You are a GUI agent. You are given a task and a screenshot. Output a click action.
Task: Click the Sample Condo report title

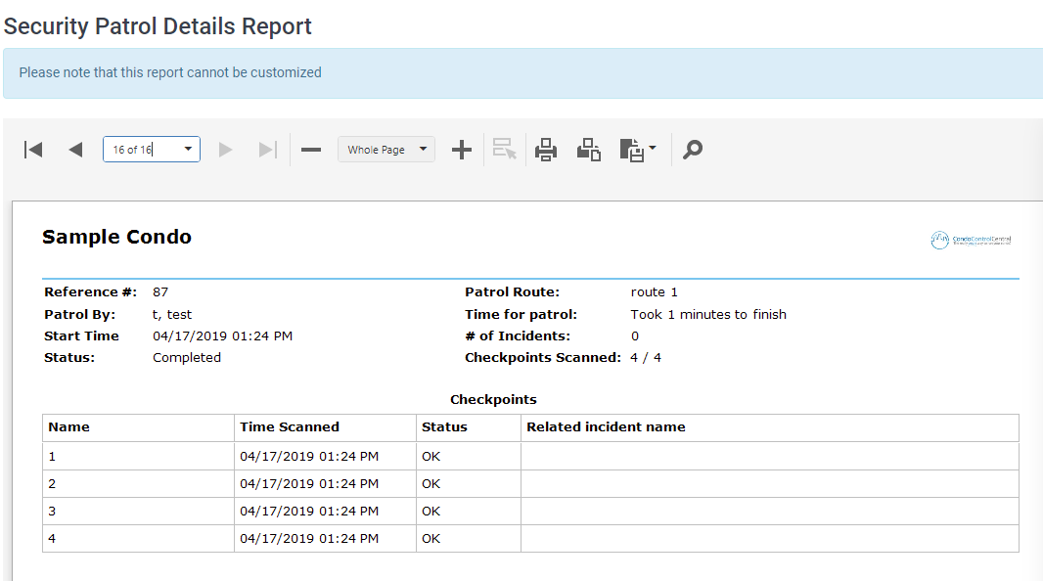point(116,238)
